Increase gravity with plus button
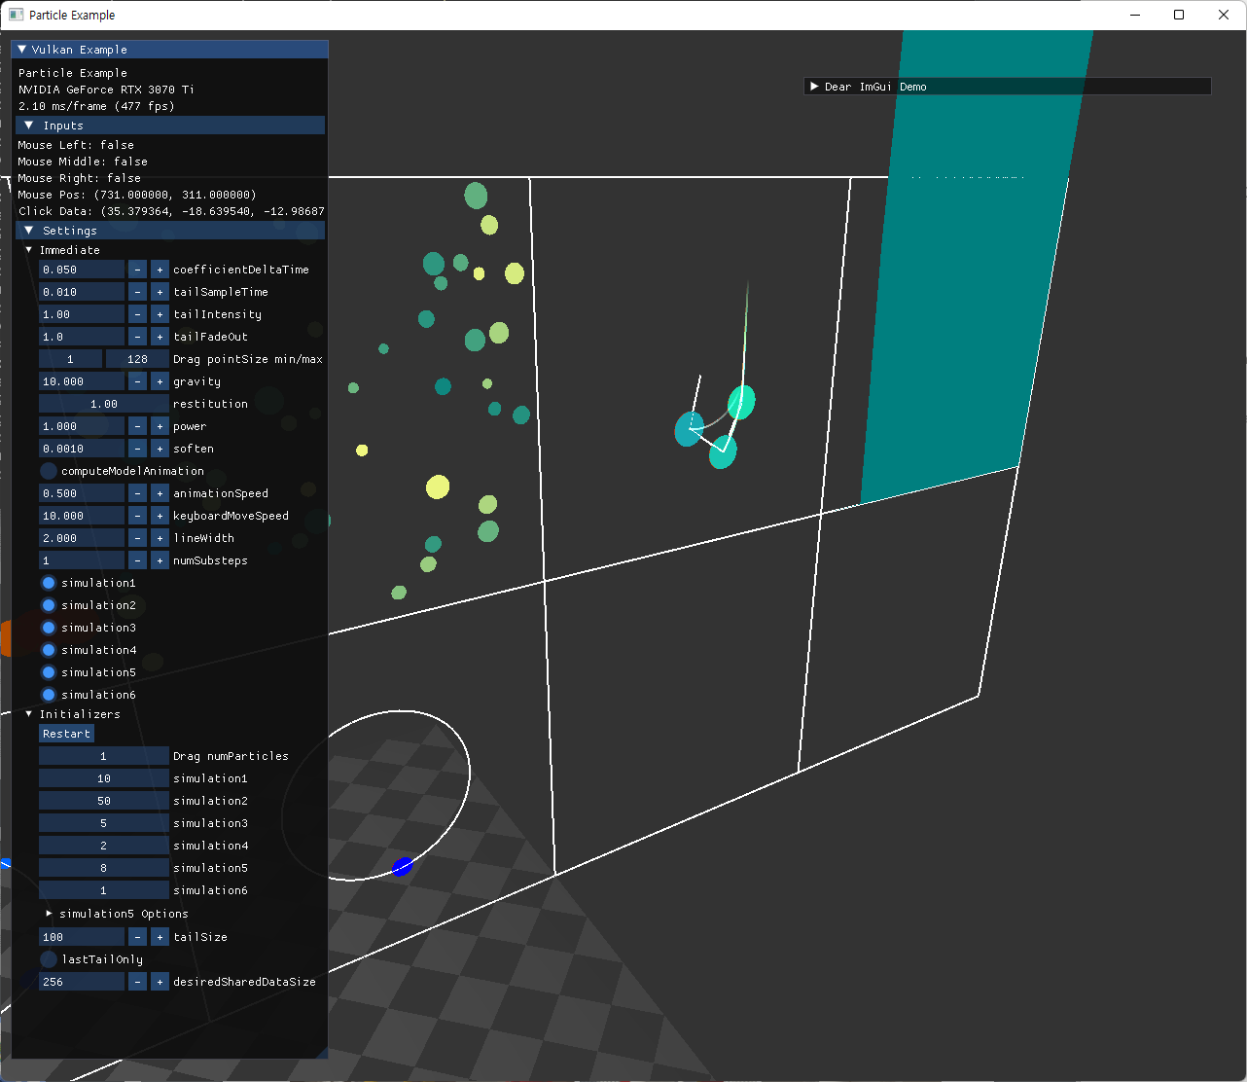The width and height of the screenshot is (1247, 1082). point(160,381)
